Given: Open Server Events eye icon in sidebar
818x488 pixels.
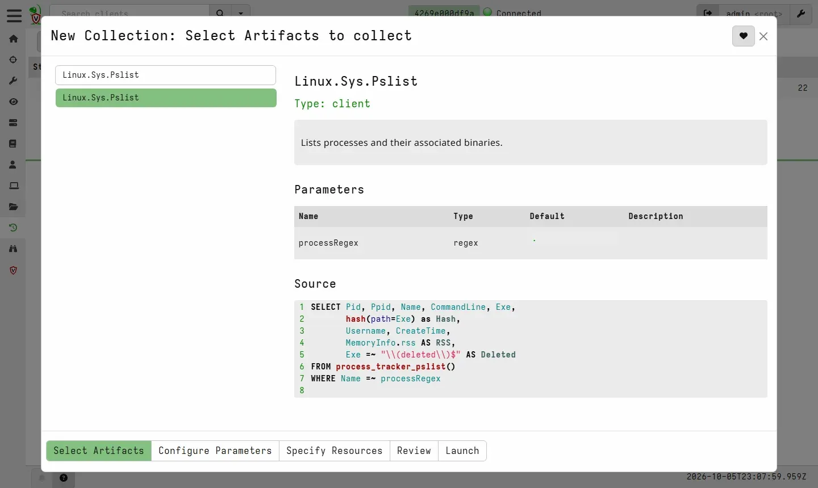Looking at the screenshot, I should tap(14, 102).
